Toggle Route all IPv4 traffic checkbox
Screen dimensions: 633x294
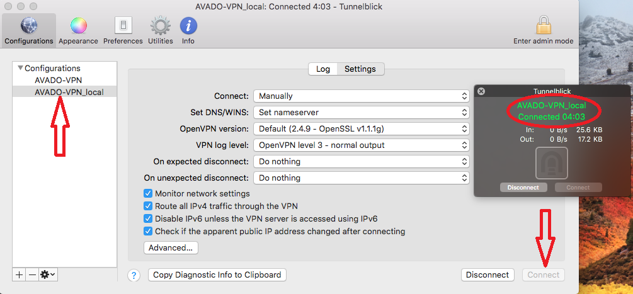(x=148, y=206)
